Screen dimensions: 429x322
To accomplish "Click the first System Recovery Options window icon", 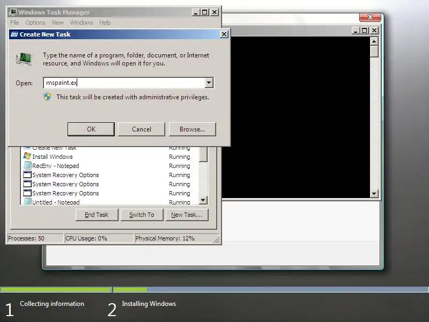I will pyautogui.click(x=27, y=174).
